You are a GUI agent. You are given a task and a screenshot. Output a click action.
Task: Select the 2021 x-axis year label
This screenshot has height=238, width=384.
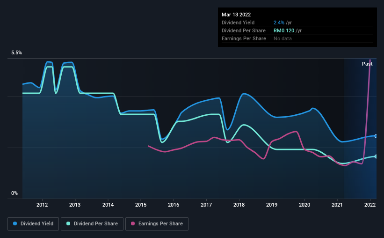click(x=337, y=205)
